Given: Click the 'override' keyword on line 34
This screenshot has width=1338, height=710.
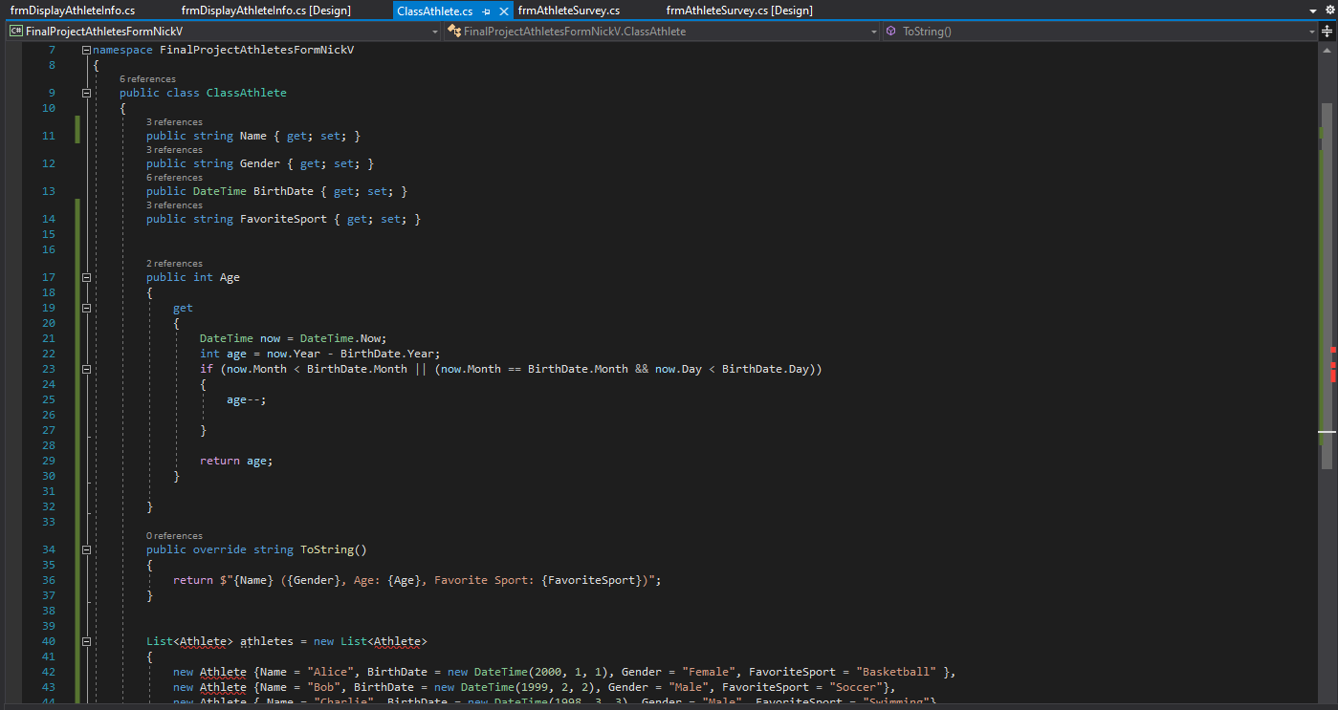Looking at the screenshot, I should 220,549.
